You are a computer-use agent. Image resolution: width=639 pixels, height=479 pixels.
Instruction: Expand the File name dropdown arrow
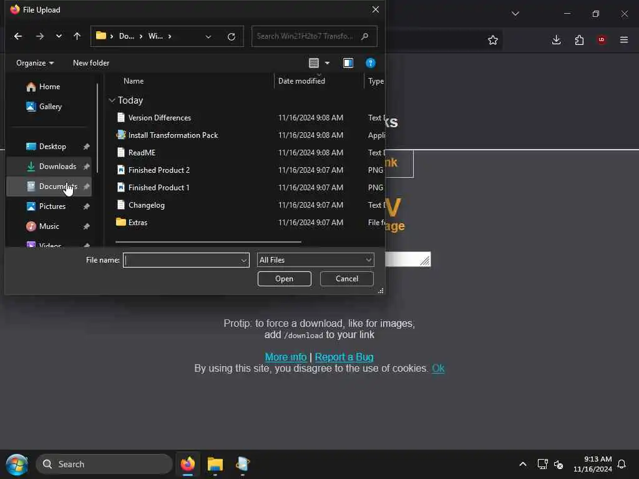[x=244, y=260]
